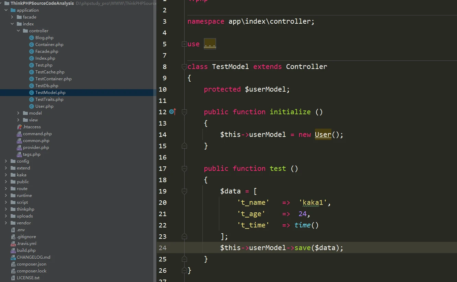Fold the test function at line 17
Screen dimensions: 457x282
pyautogui.click(x=184, y=168)
